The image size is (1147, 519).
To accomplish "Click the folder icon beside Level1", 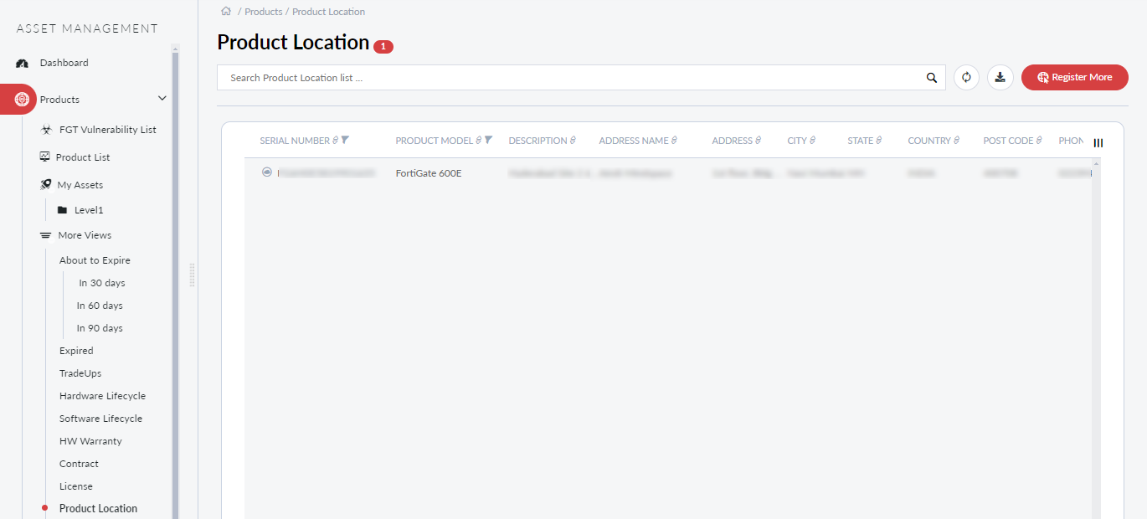I will [x=62, y=210].
